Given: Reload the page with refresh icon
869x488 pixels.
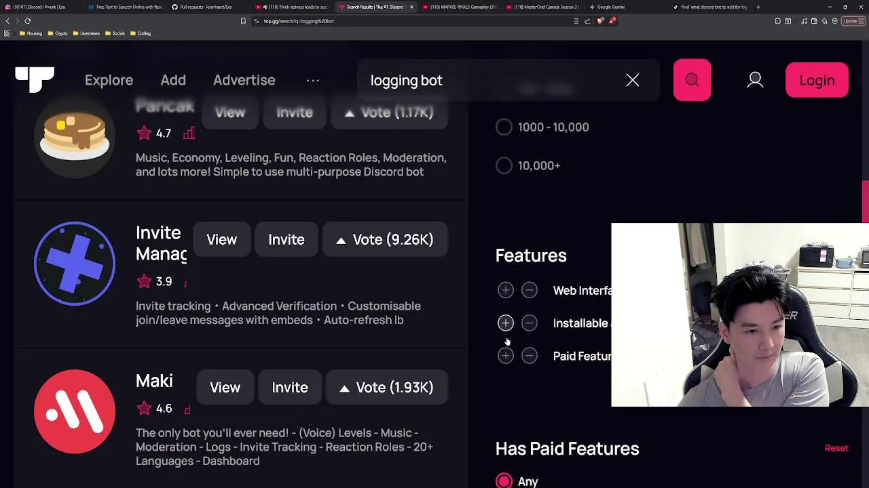Looking at the screenshot, I should pyautogui.click(x=28, y=21).
